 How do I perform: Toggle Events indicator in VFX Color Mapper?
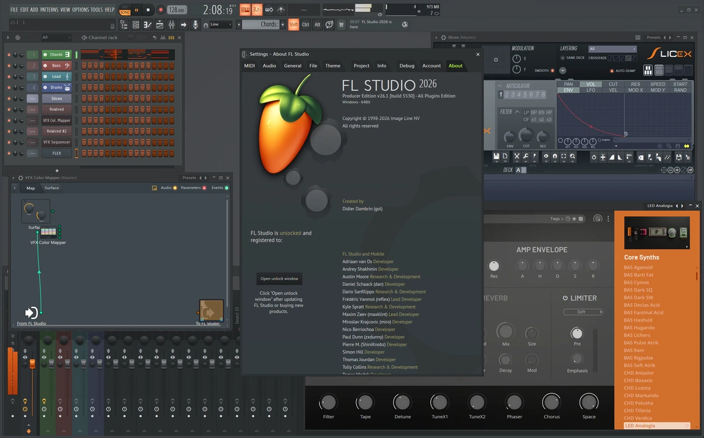point(226,188)
